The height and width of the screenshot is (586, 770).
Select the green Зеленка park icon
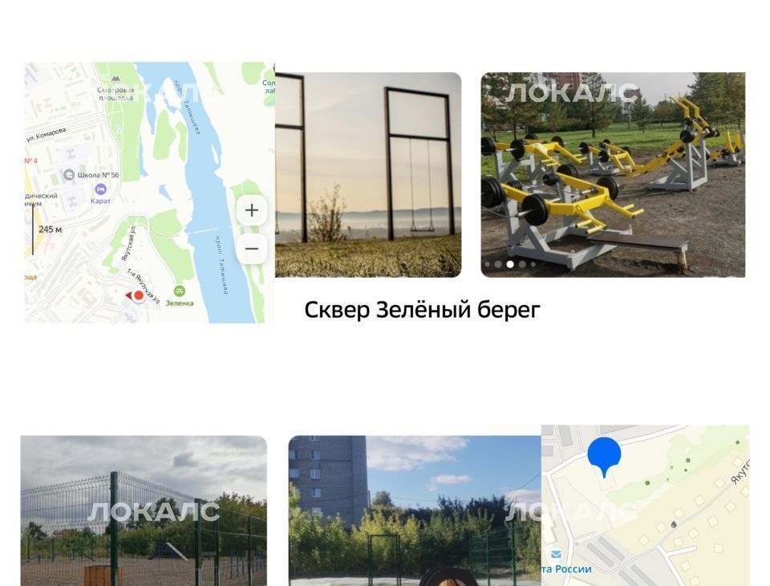point(179,291)
